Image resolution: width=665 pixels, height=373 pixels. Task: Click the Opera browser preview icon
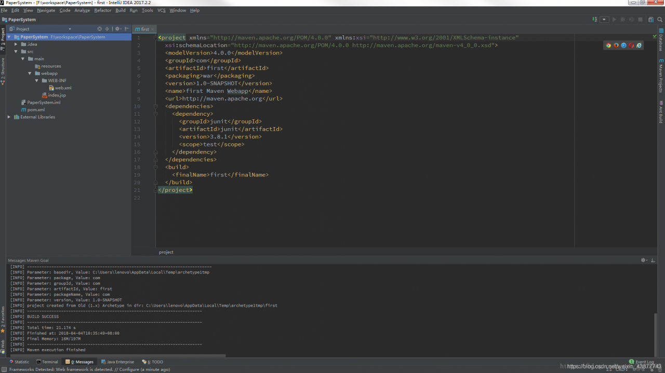[631, 45]
